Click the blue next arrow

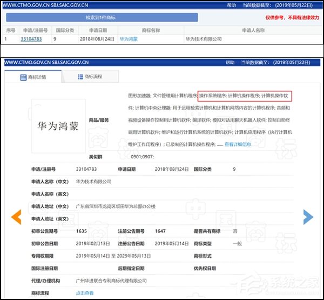[308, 217]
